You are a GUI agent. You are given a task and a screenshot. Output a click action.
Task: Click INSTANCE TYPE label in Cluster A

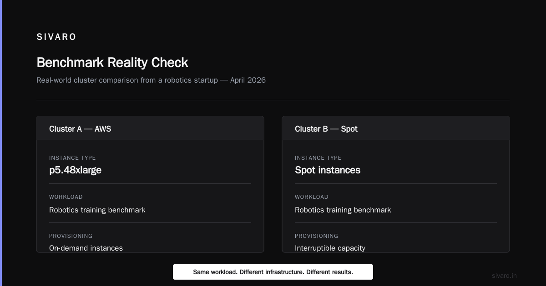point(72,158)
